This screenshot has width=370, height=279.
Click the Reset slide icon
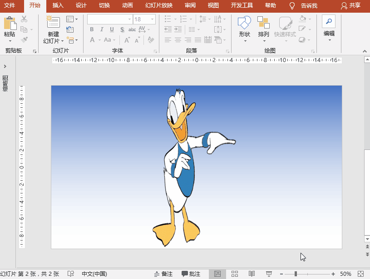tap(70, 29)
